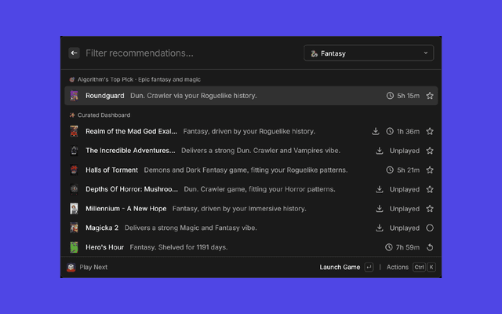
Task: Download The Incredible Adventures game
Action: [x=380, y=151]
